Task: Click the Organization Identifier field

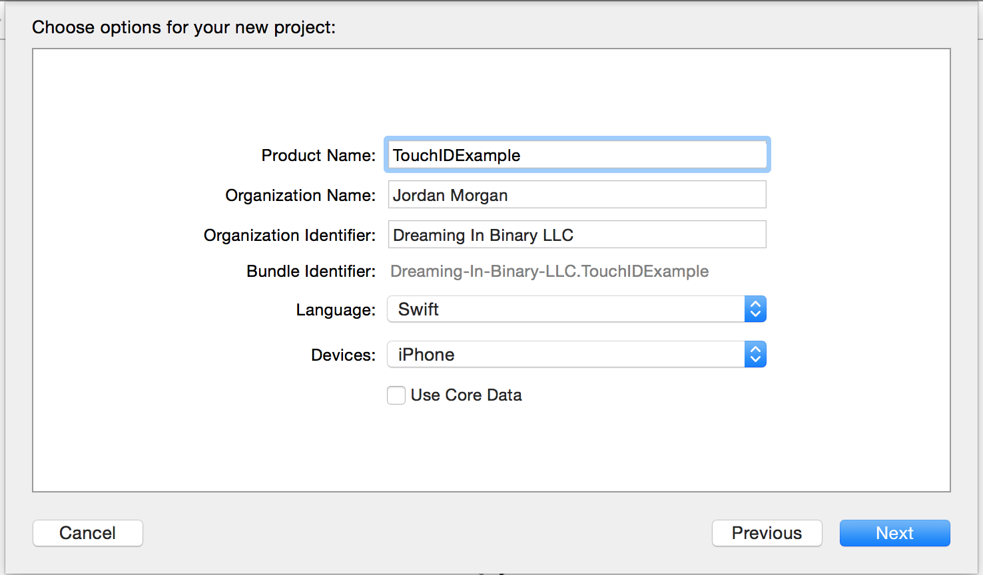Action: 577,234
